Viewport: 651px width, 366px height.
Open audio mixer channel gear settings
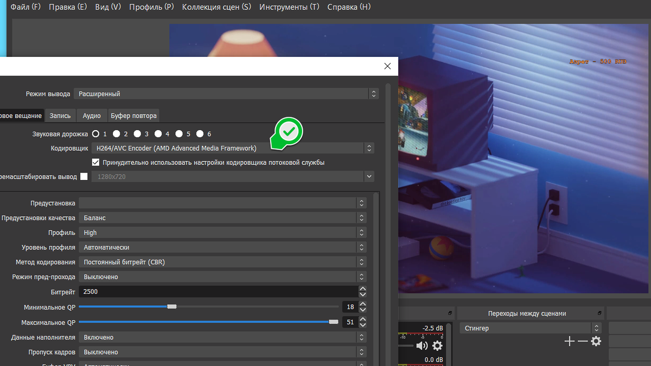click(437, 345)
